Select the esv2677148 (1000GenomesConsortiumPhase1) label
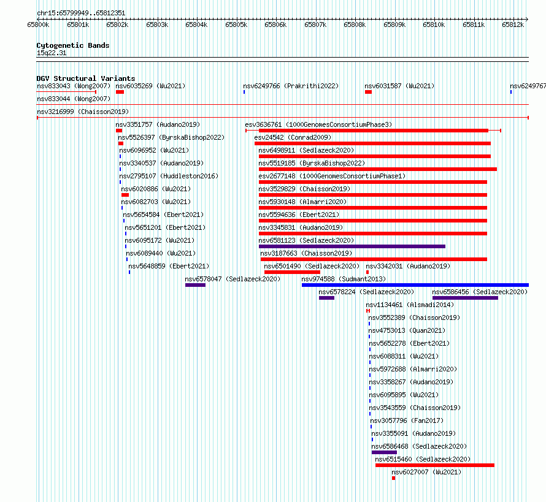 point(332,176)
